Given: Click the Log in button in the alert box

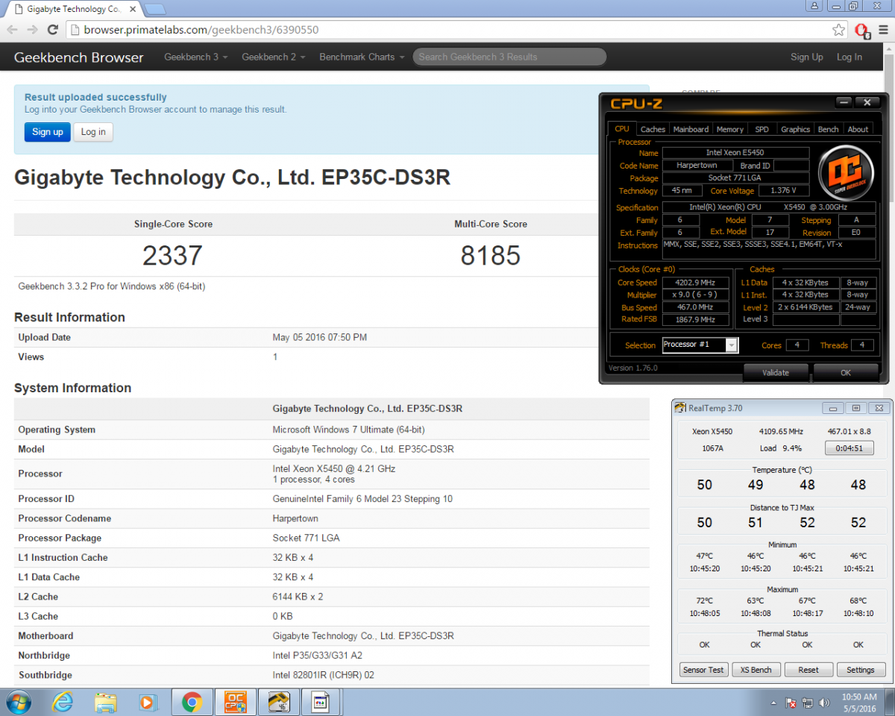Looking at the screenshot, I should coord(93,132).
